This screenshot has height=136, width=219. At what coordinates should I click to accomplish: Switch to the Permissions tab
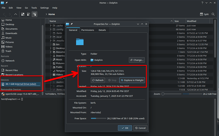tap(88, 30)
